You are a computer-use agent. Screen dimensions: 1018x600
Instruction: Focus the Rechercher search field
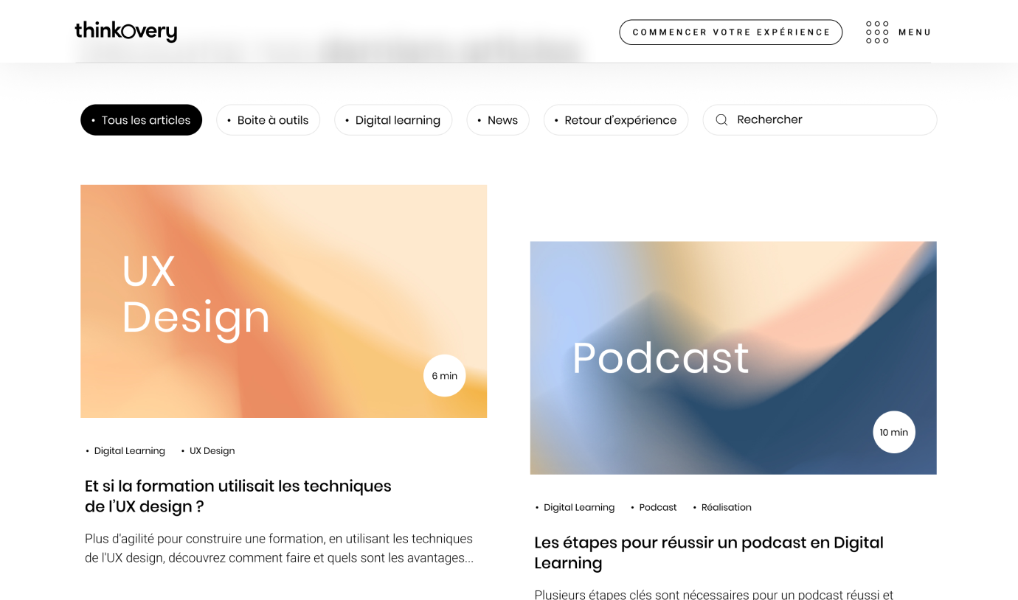click(x=820, y=120)
